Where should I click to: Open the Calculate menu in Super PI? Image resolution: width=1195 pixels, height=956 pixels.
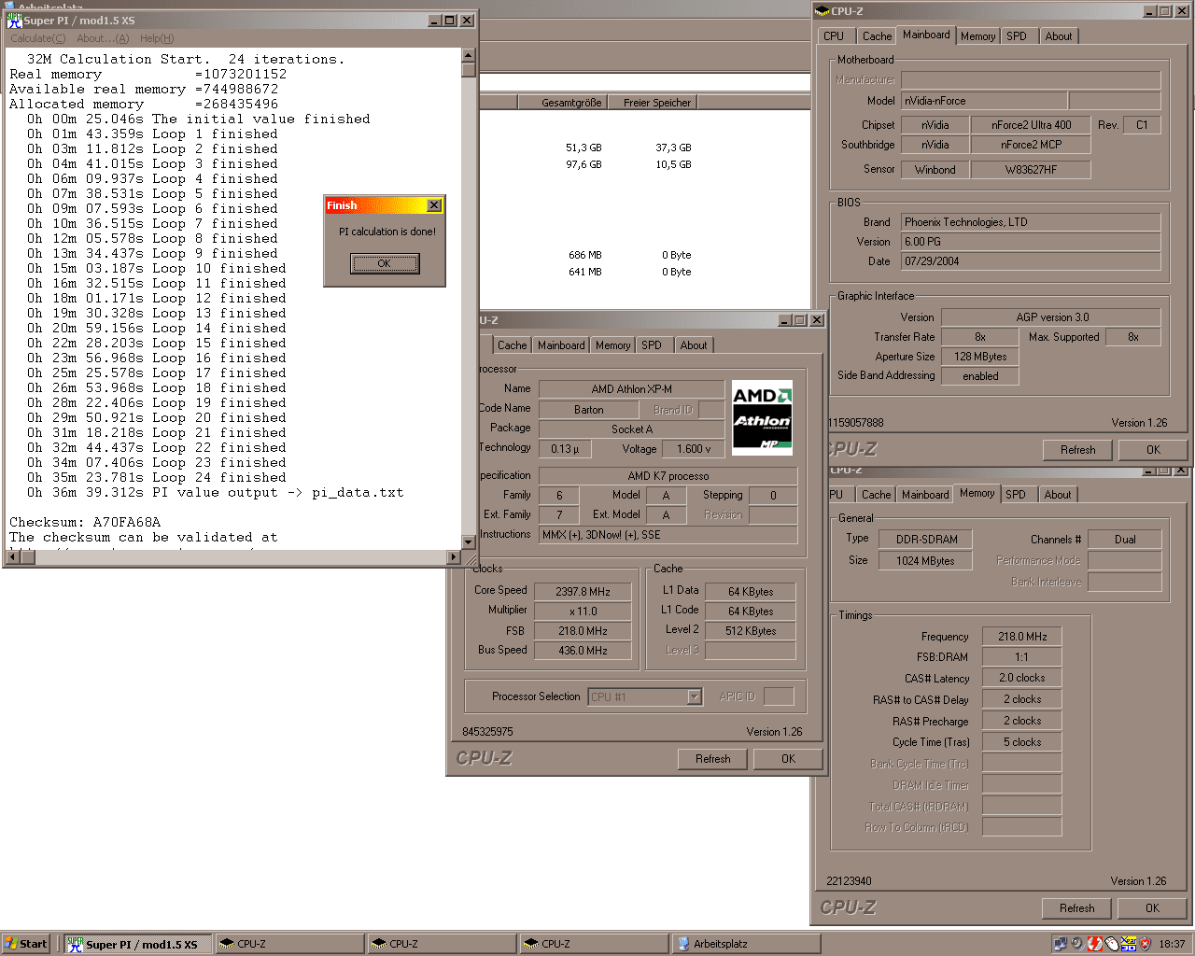(x=38, y=38)
